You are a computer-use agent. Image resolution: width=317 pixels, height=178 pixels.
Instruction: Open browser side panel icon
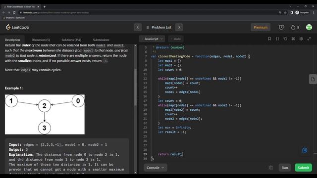tap(292, 12)
